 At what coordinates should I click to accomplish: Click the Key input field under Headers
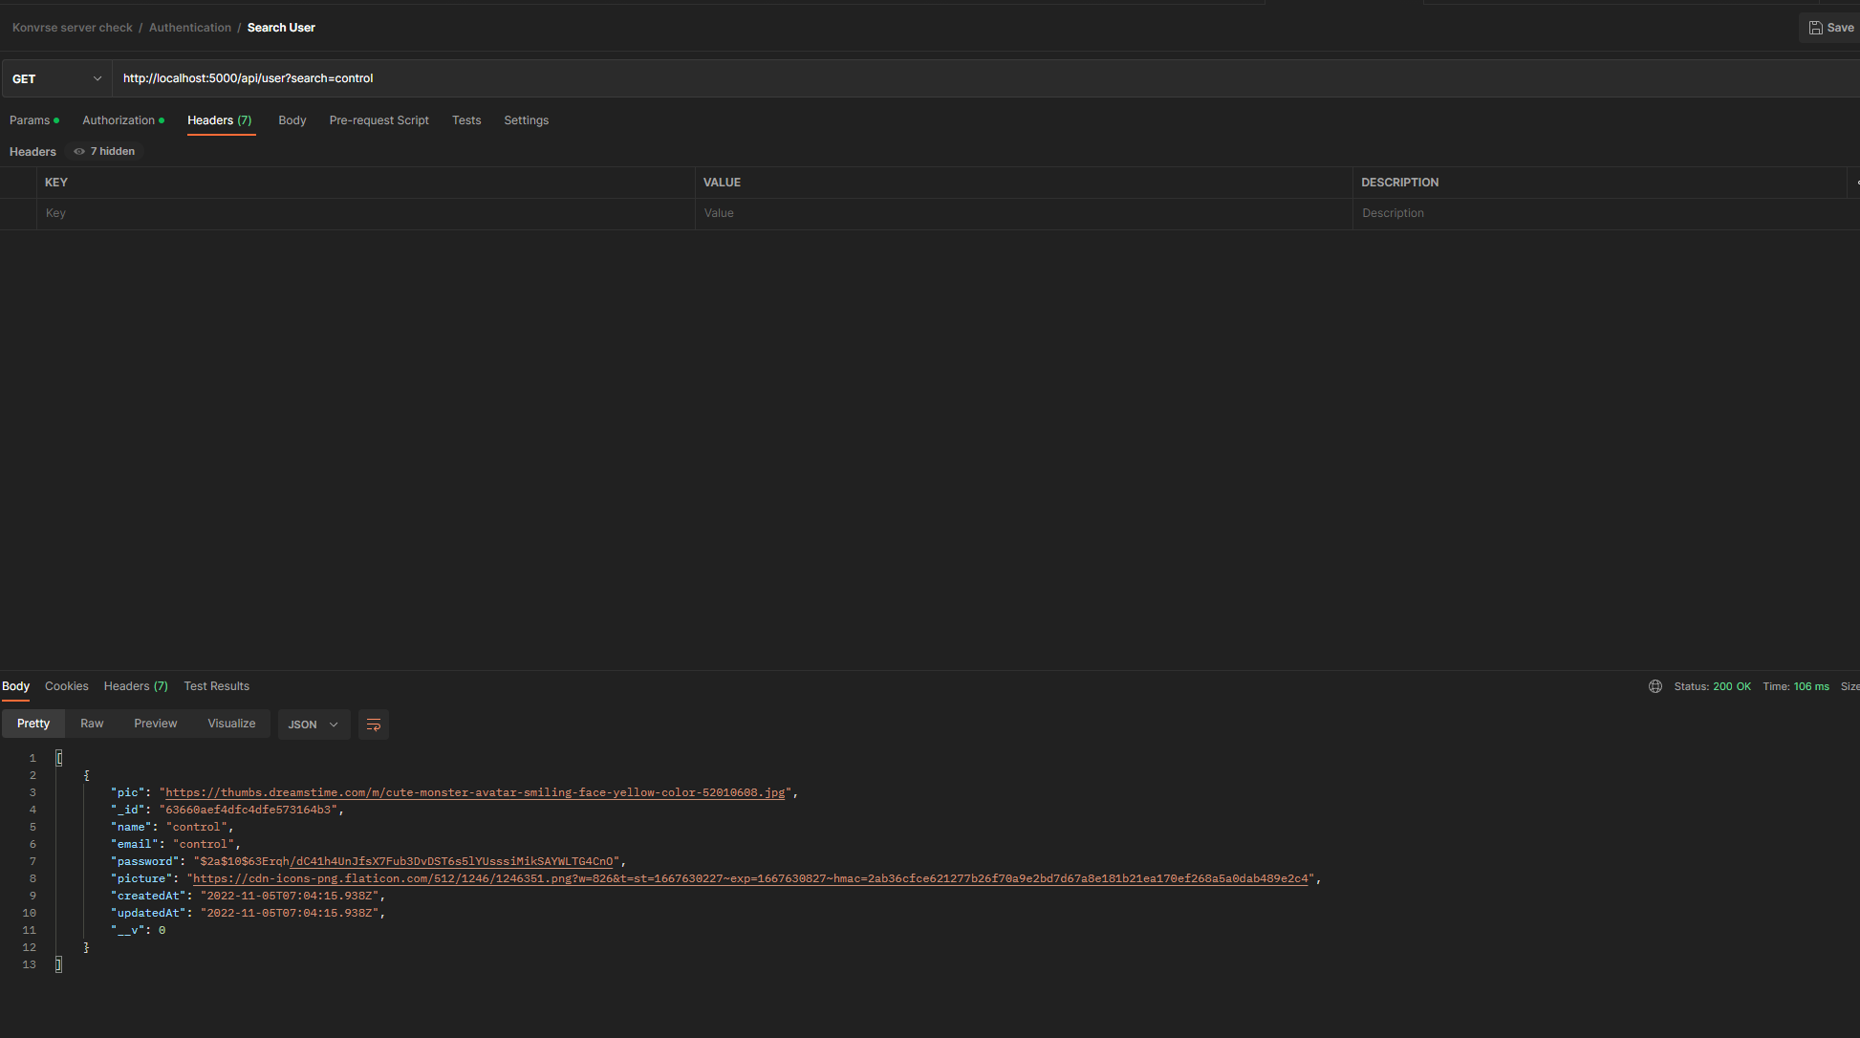pos(287,213)
